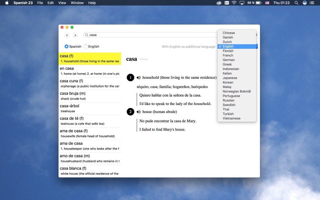Click the sentence 'Quiero hablar con la señora de la casa.'
This screenshot has height=200, width=320.
pos(170,95)
